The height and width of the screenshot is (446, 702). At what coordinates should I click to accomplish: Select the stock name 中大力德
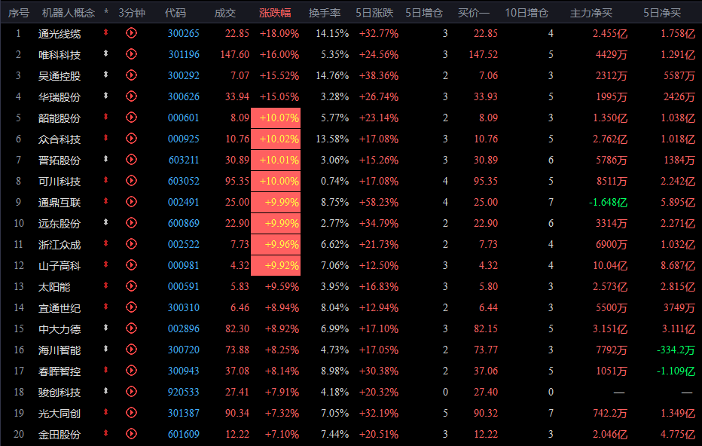pyautogui.click(x=60, y=328)
